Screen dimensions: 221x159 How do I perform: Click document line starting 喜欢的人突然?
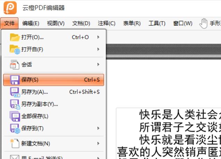[x=169, y=152]
